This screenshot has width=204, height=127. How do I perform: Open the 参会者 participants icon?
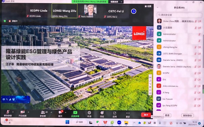(43, 112)
